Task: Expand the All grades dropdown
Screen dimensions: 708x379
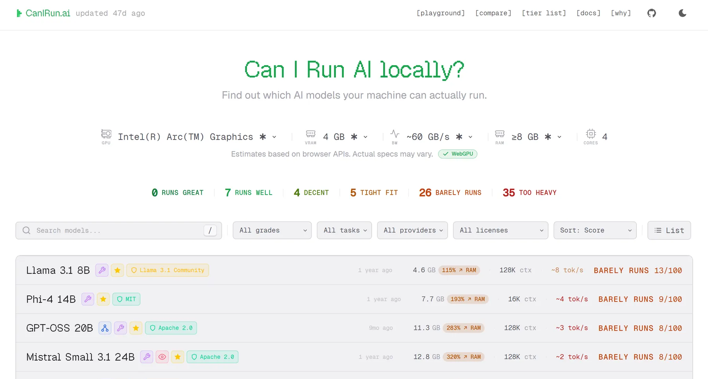Action: 272,230
